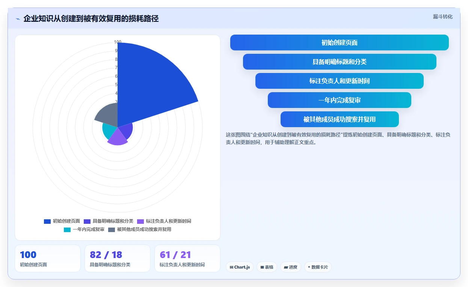This screenshot has width=468, height=287.
Task: Click the sparkle icon in 数据卡片 tag
Action: pyautogui.click(x=309, y=267)
